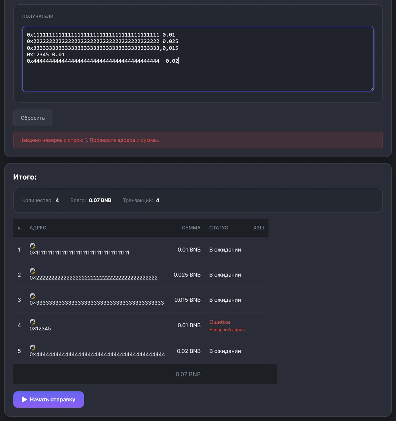Click the Статус column header

click(219, 228)
